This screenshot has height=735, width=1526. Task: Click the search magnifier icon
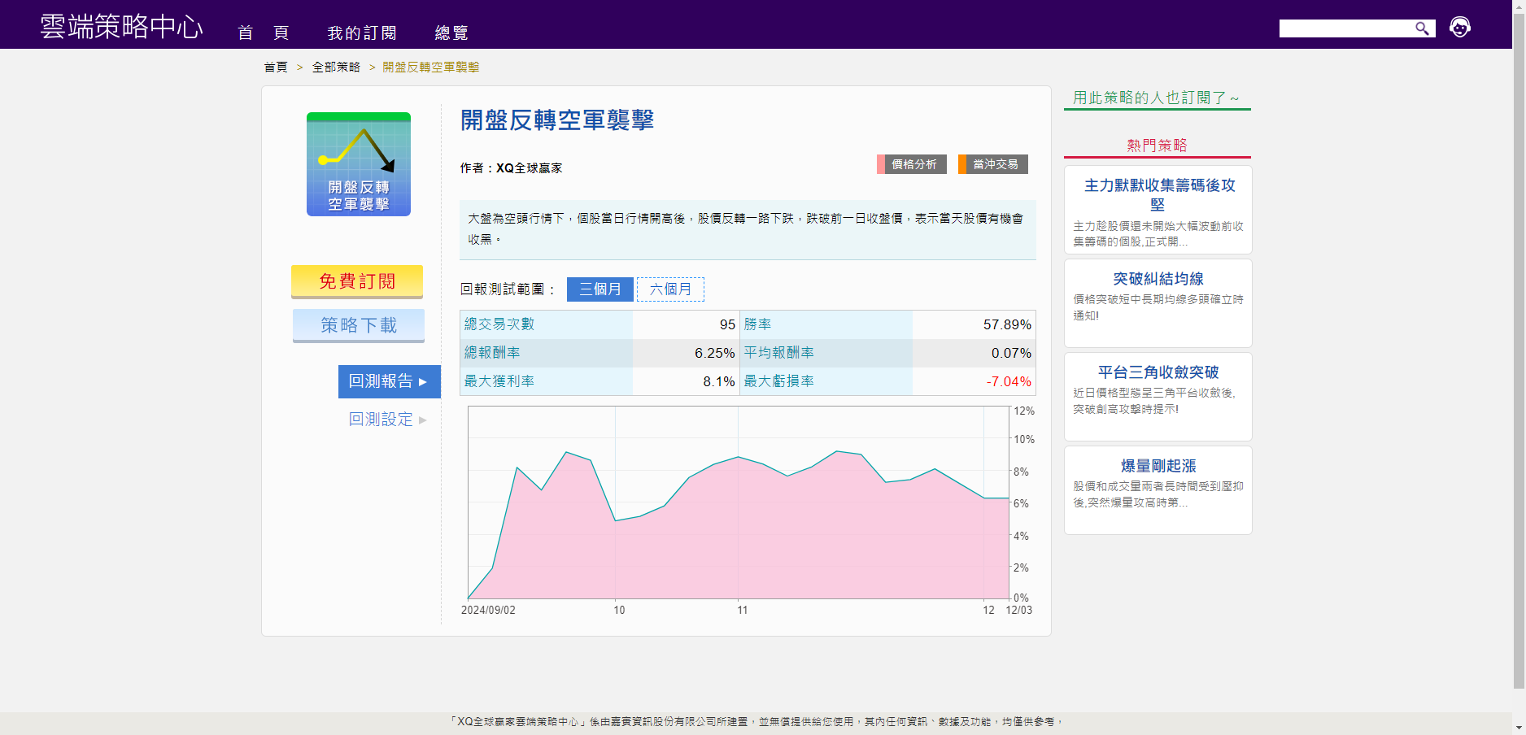tap(1422, 28)
